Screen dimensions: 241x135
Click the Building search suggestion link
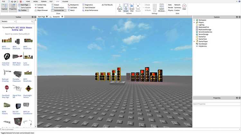pyautogui.click(x=15, y=30)
